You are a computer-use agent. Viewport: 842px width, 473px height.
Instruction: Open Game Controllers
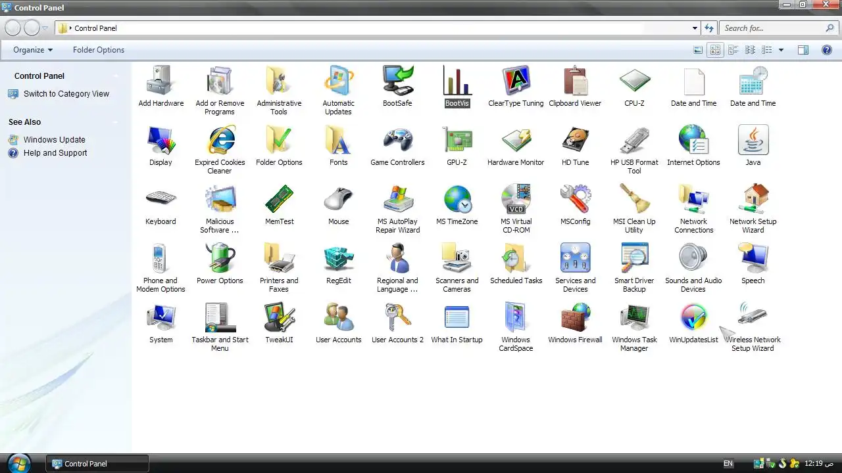tap(397, 146)
